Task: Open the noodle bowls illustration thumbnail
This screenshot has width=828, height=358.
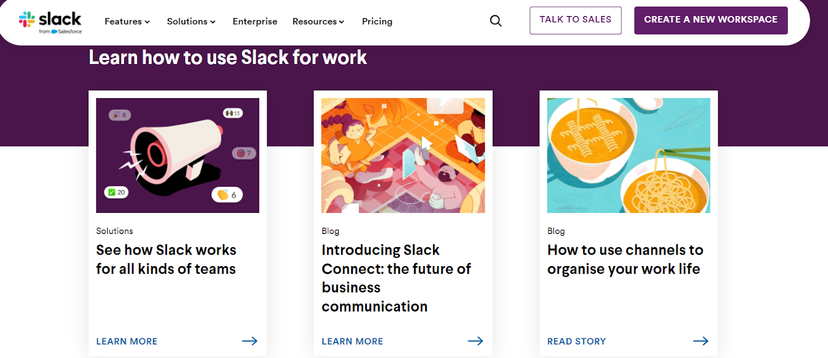Action: click(x=629, y=155)
